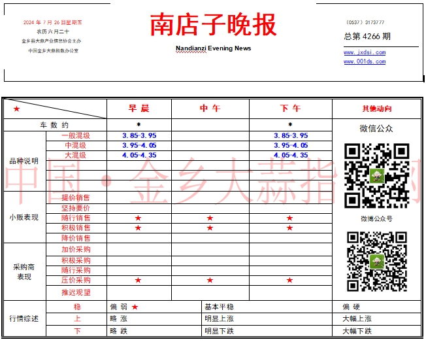The image size is (426, 342).
Task: Click the 降价销售 row label
Action: coord(76,238)
